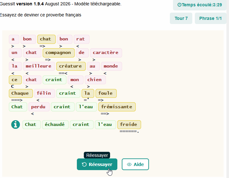Click the 'échaudé' word tile

click(x=55, y=125)
